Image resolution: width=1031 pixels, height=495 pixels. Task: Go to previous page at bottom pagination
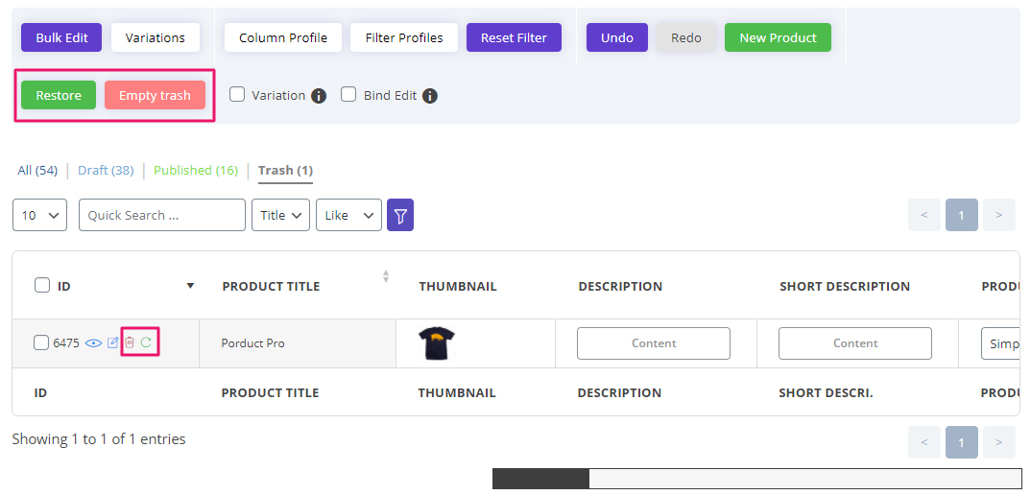(x=924, y=442)
